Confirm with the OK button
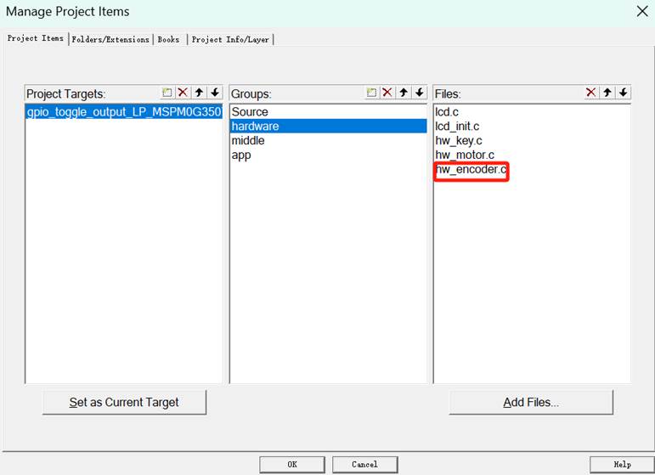 tap(292, 465)
